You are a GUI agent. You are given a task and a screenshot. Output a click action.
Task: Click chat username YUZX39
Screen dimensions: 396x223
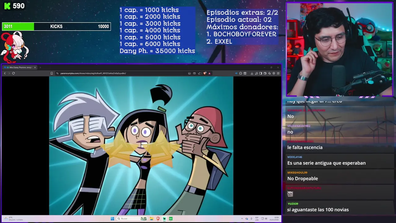pyautogui.click(x=293, y=204)
